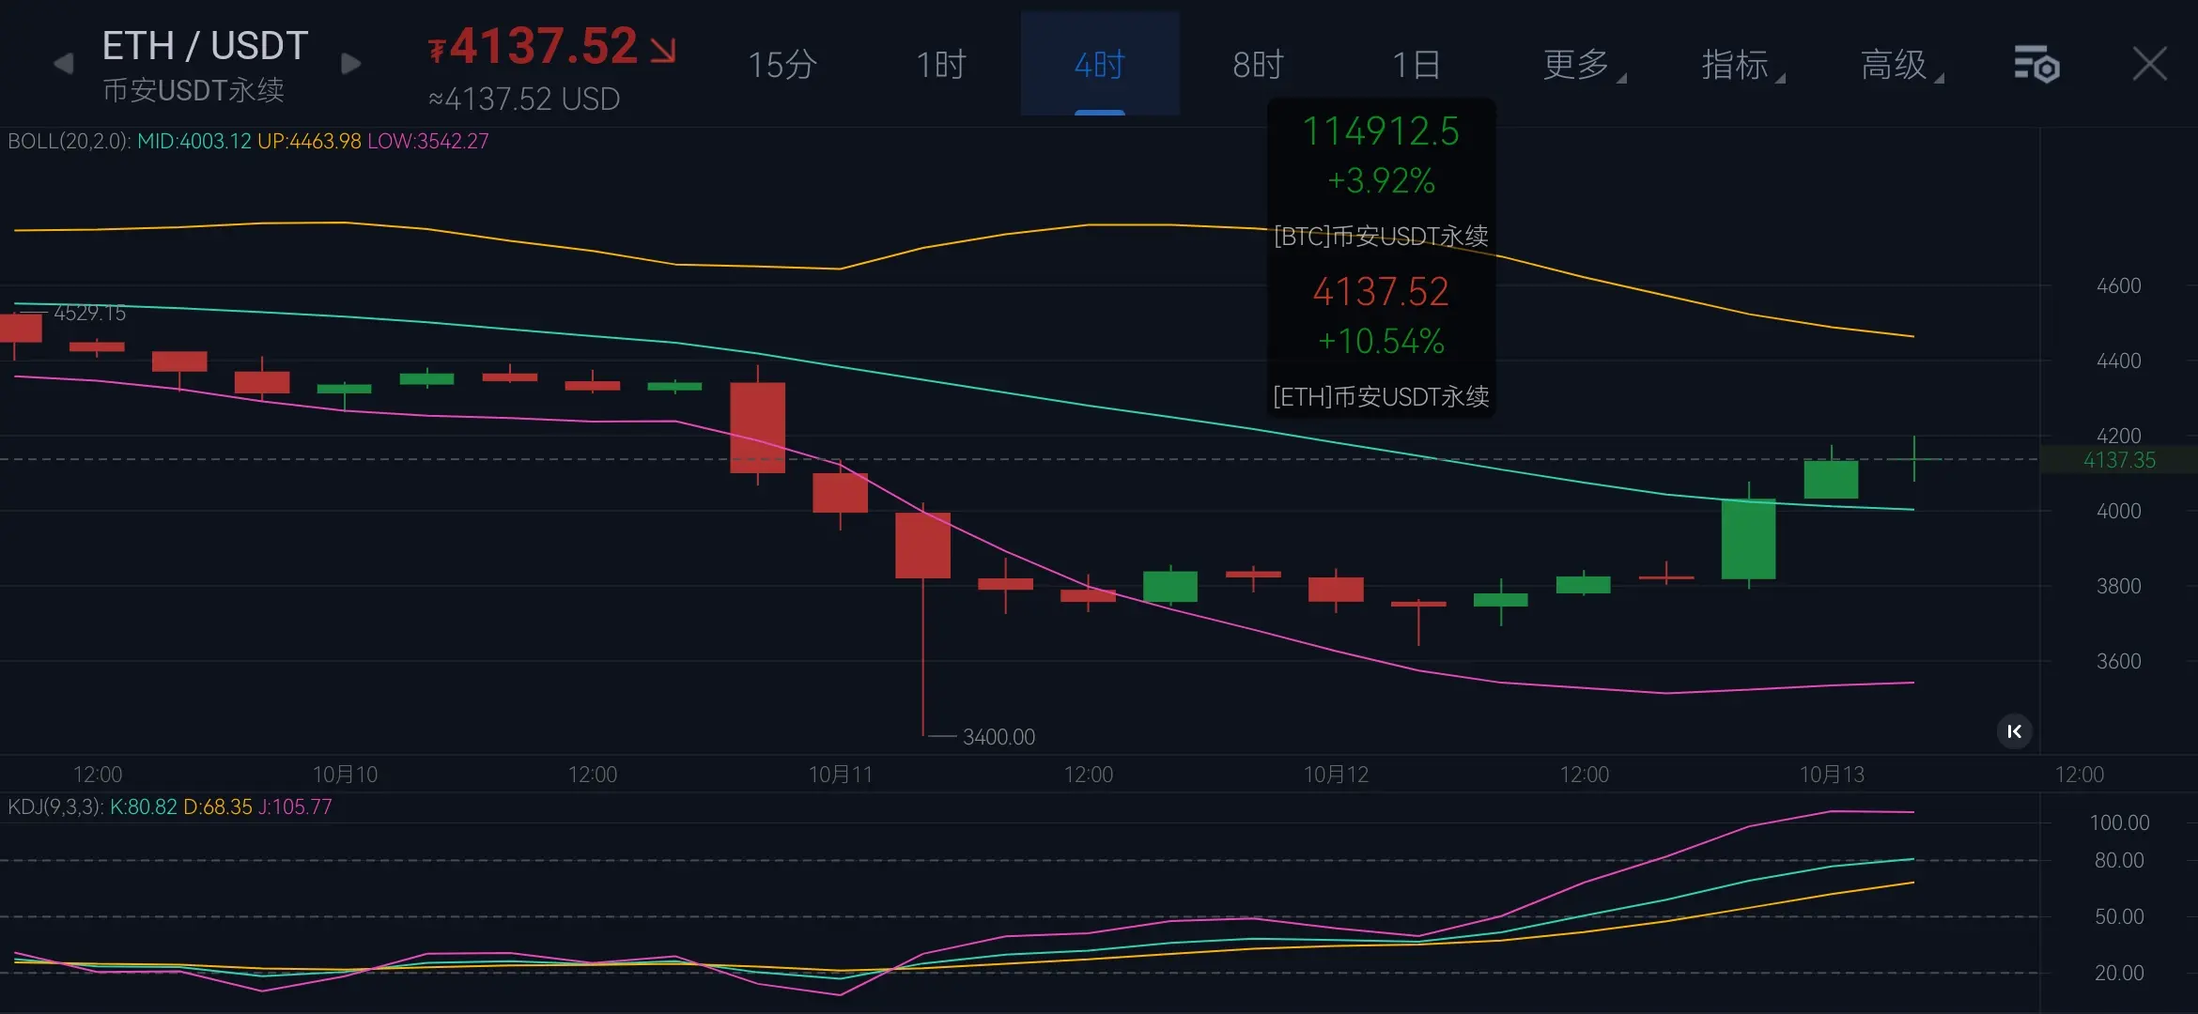This screenshot has width=2198, height=1014.
Task: Click the previous trading pair left arrow
Action: 64,64
